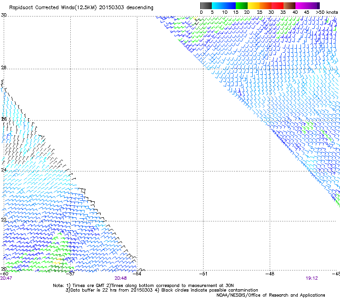This screenshot has height=298, width=340.
Task: Click the 28 latitude axis label
Action: [x=4, y=67]
